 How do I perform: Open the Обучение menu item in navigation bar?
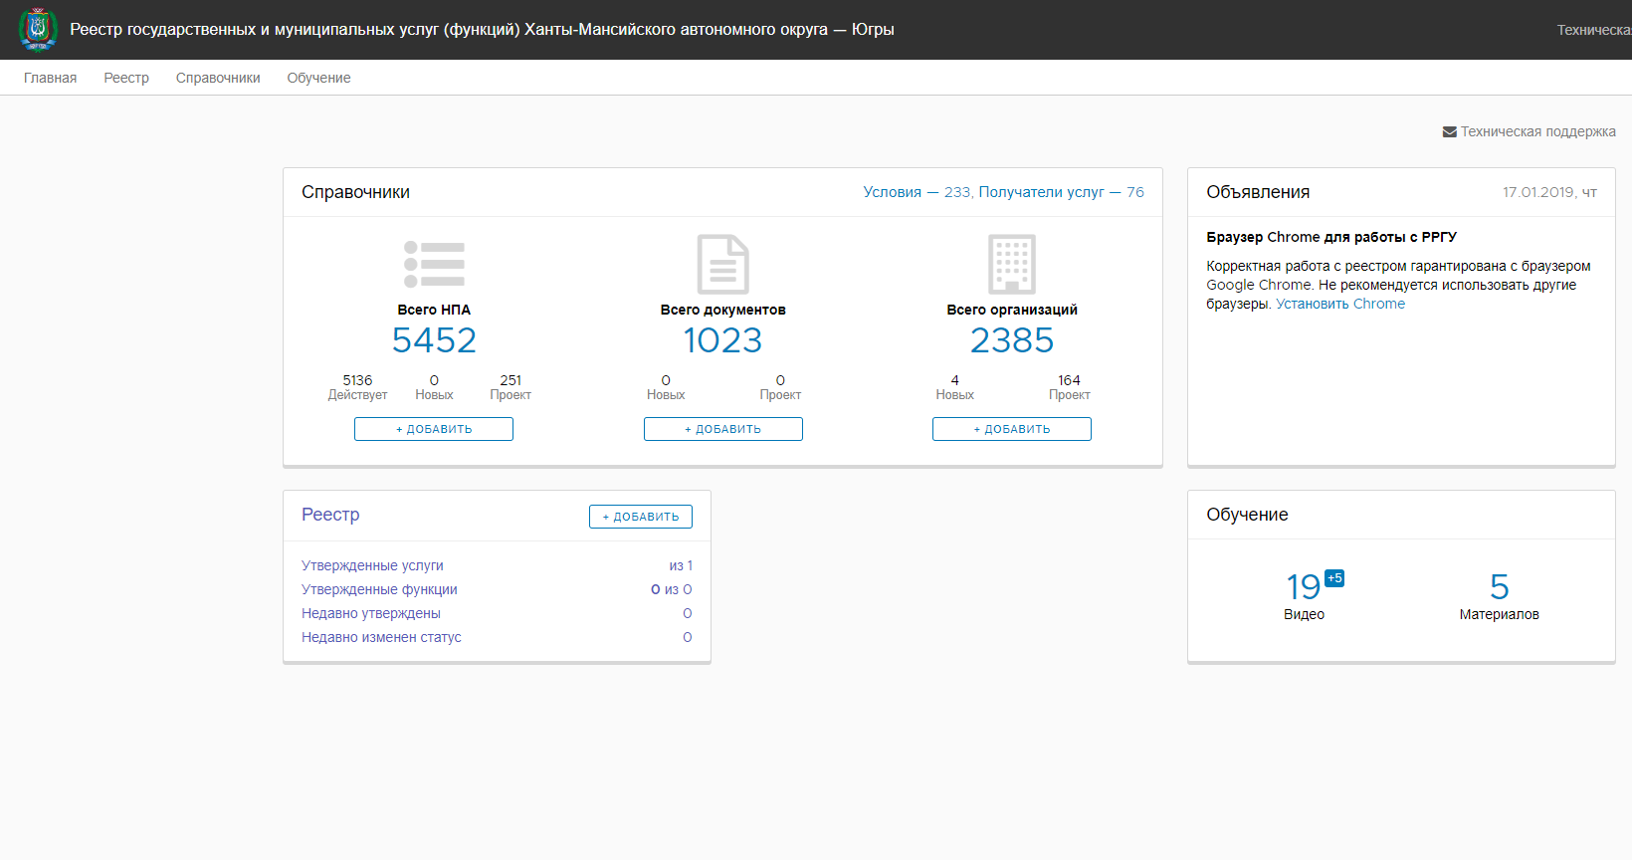pos(318,78)
